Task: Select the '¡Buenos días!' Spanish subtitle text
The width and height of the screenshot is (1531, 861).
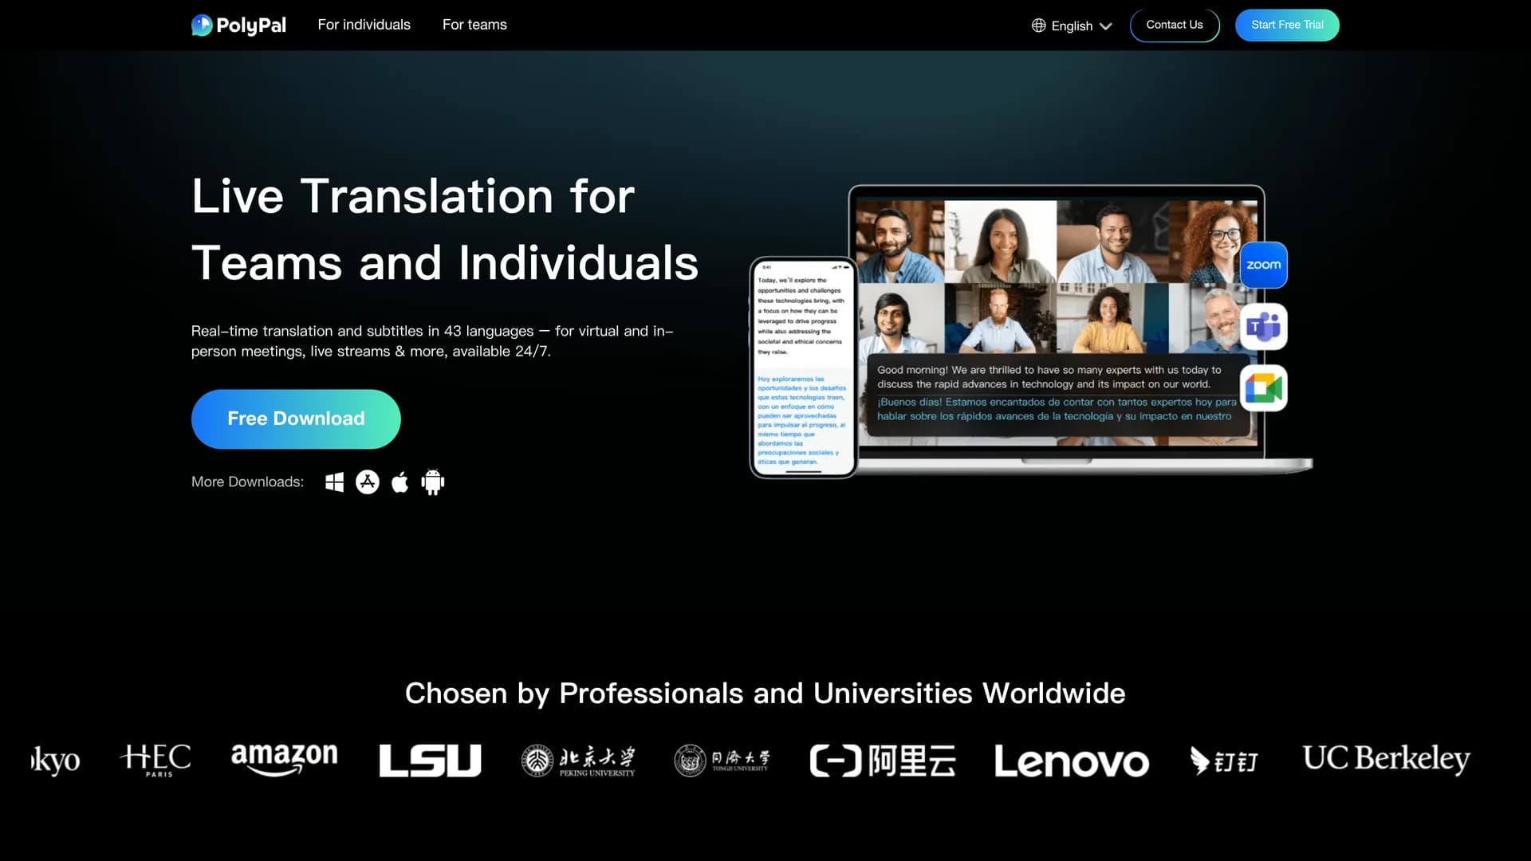Action: [x=1057, y=409]
